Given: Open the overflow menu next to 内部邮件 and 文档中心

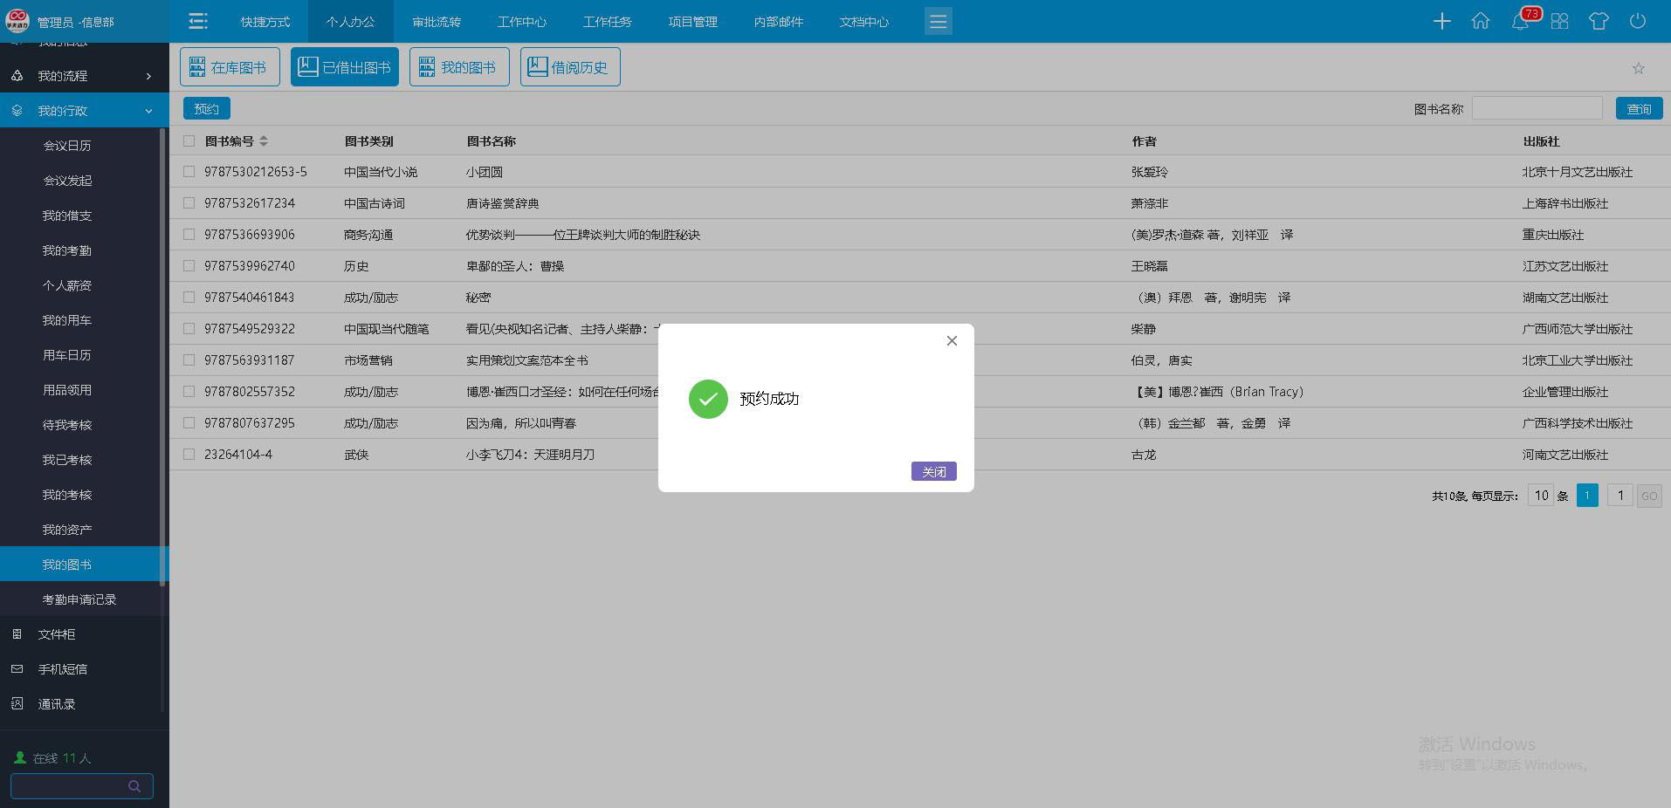Looking at the screenshot, I should pyautogui.click(x=938, y=21).
